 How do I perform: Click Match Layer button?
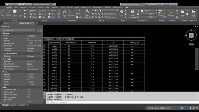pos(110,17)
